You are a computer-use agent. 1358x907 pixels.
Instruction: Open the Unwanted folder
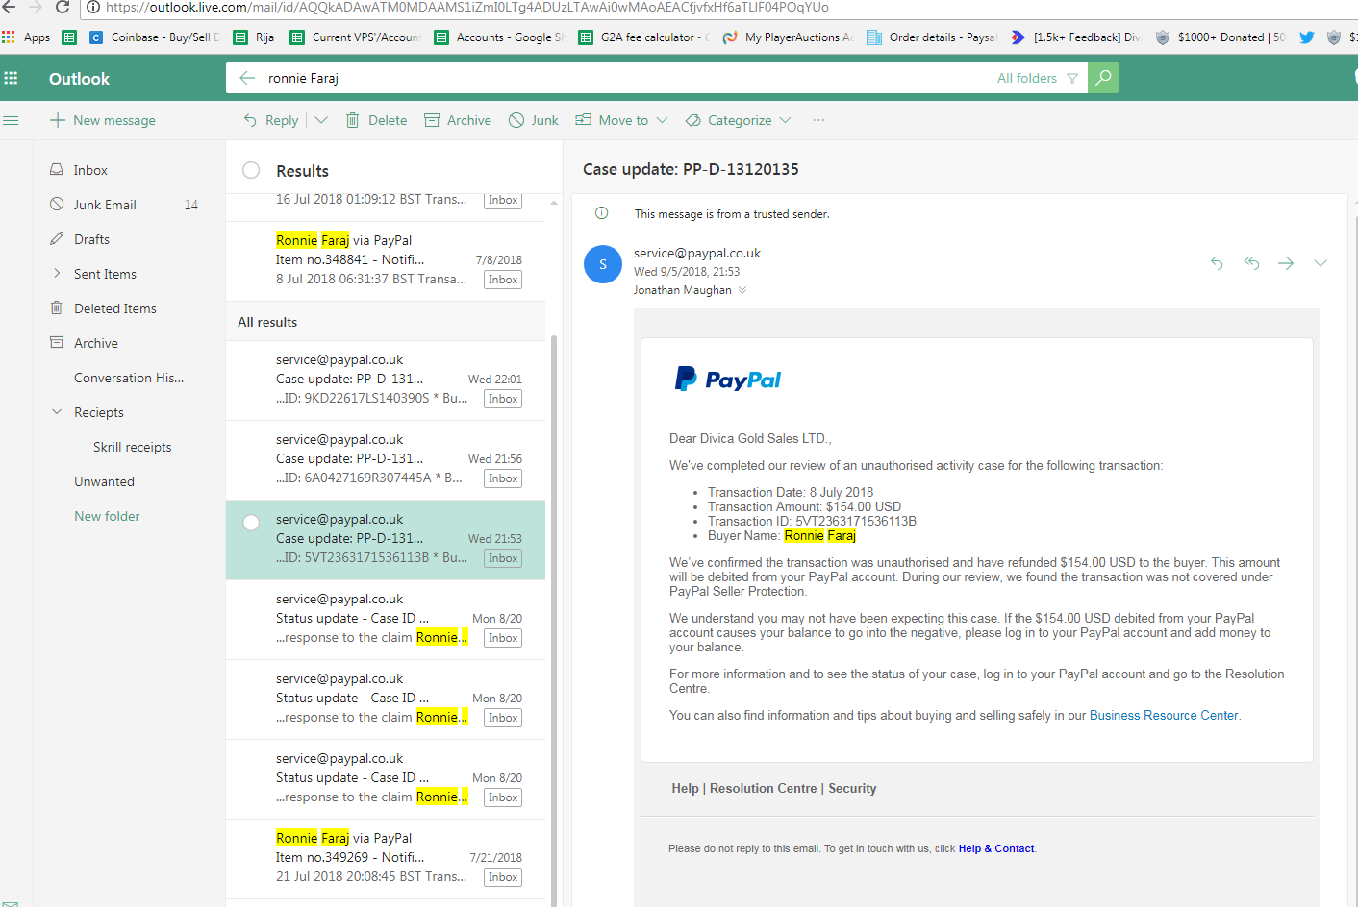104,481
